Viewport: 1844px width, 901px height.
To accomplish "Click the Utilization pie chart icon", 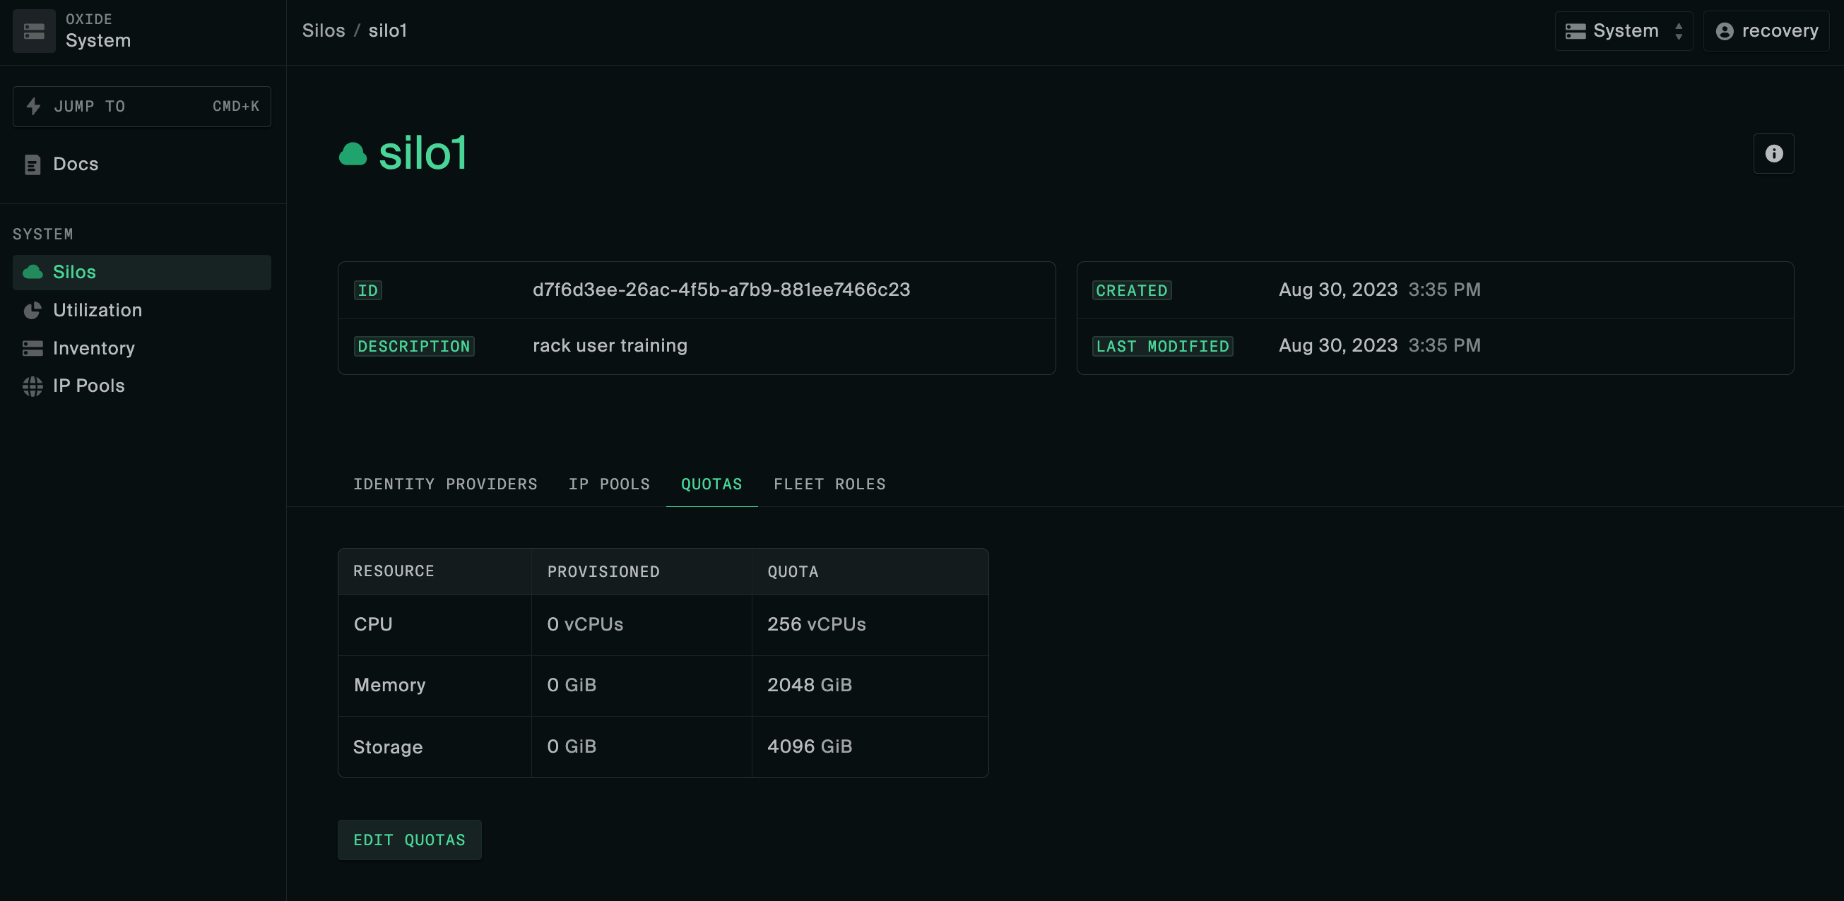I will 32,310.
